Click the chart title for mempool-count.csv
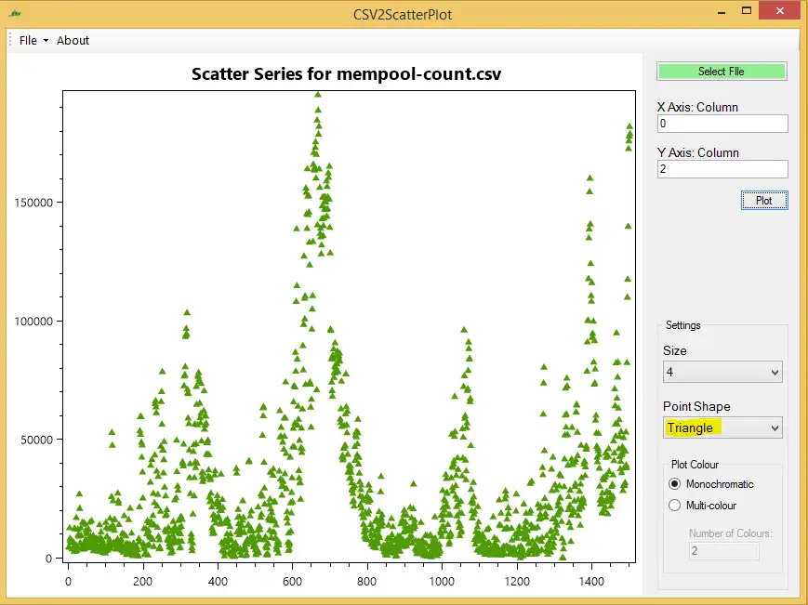This screenshot has width=808, height=605. click(346, 74)
